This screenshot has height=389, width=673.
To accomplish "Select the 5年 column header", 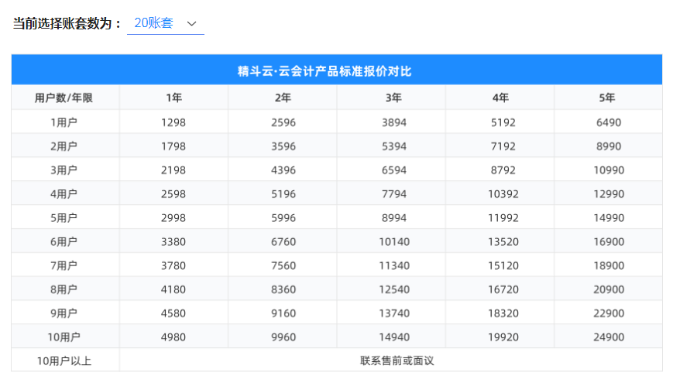I will [x=607, y=98].
